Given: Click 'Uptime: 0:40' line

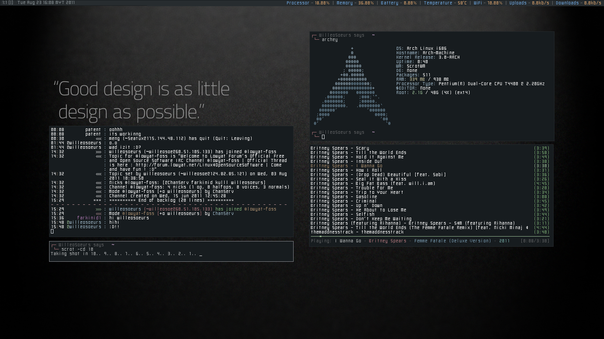Looking at the screenshot, I should point(412,62).
